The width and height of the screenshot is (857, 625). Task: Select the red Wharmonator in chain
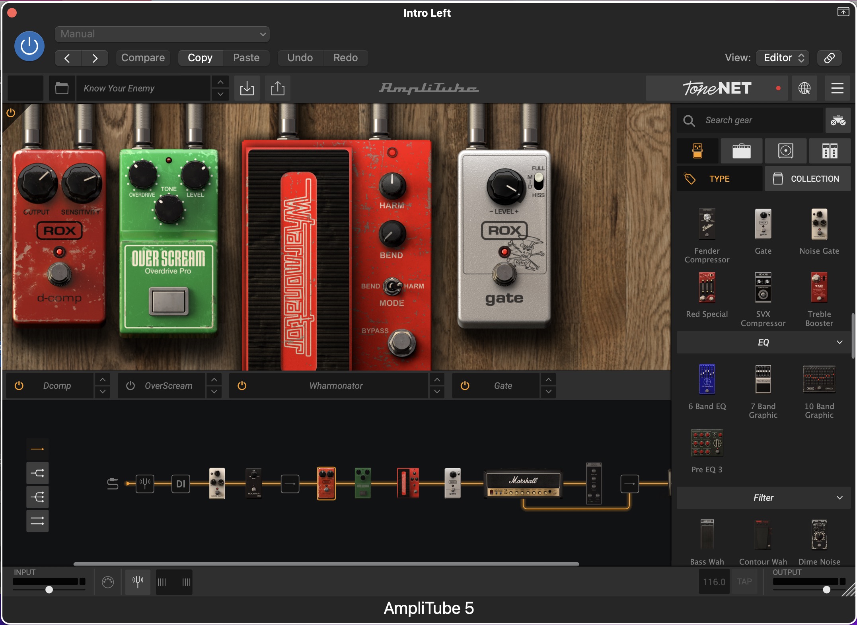pyautogui.click(x=408, y=483)
